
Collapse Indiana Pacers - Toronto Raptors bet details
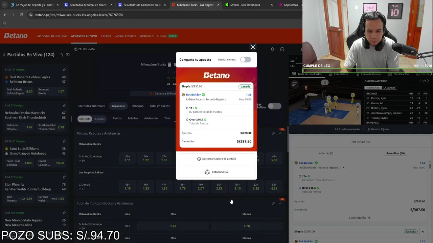[x=343, y=168]
